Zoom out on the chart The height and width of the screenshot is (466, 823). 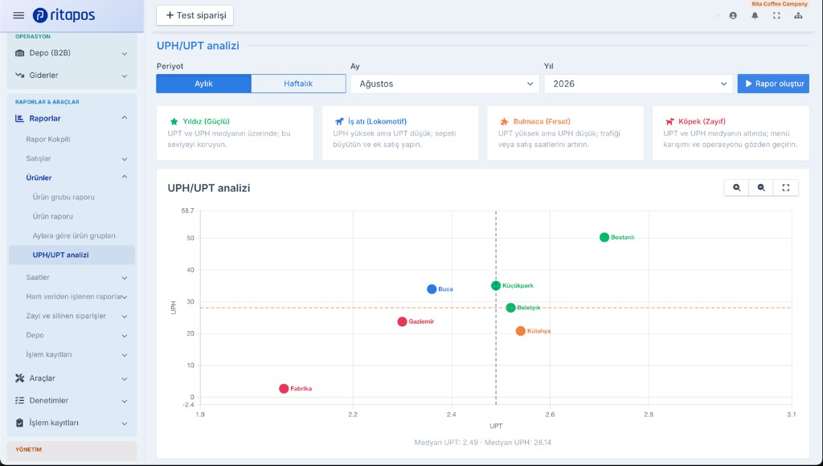point(761,188)
